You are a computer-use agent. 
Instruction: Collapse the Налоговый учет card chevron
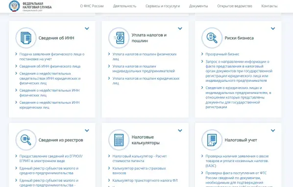click(x=273, y=130)
